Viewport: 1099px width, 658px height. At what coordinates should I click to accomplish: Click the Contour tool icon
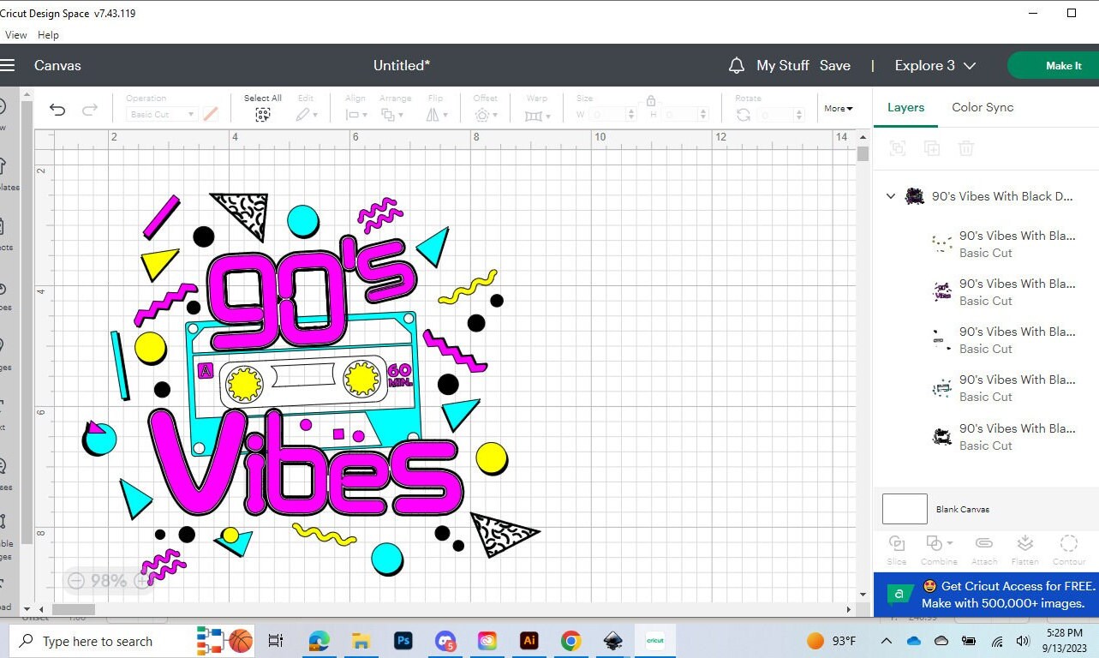(x=1068, y=543)
